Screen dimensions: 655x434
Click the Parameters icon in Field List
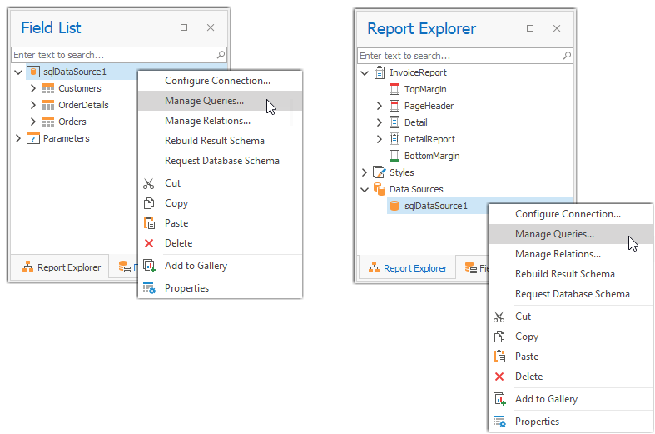click(33, 138)
